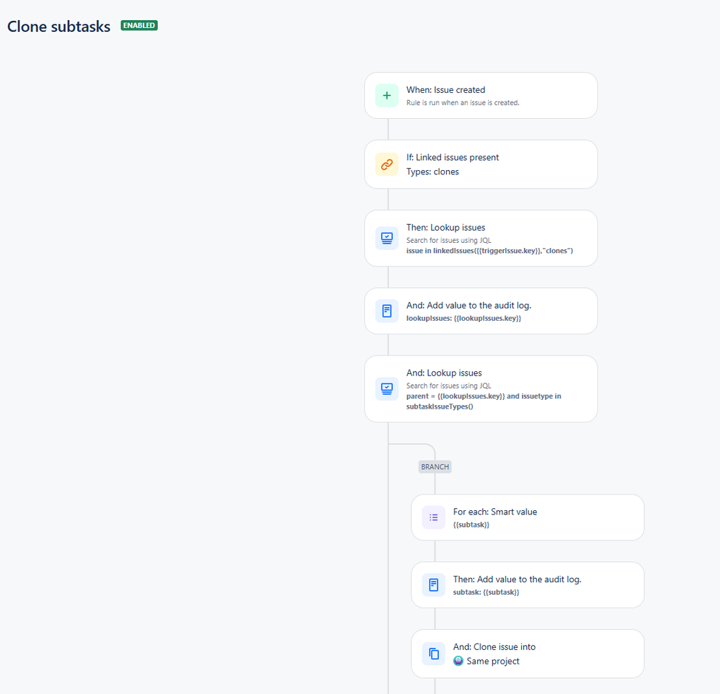Select the lookupIssues audit log action

tap(481, 311)
